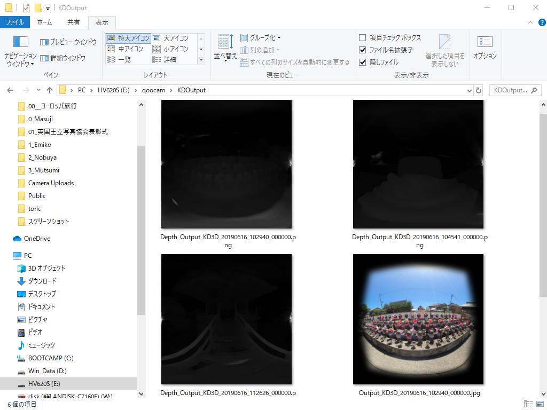Select the toric folder in sidebar

click(x=30, y=209)
